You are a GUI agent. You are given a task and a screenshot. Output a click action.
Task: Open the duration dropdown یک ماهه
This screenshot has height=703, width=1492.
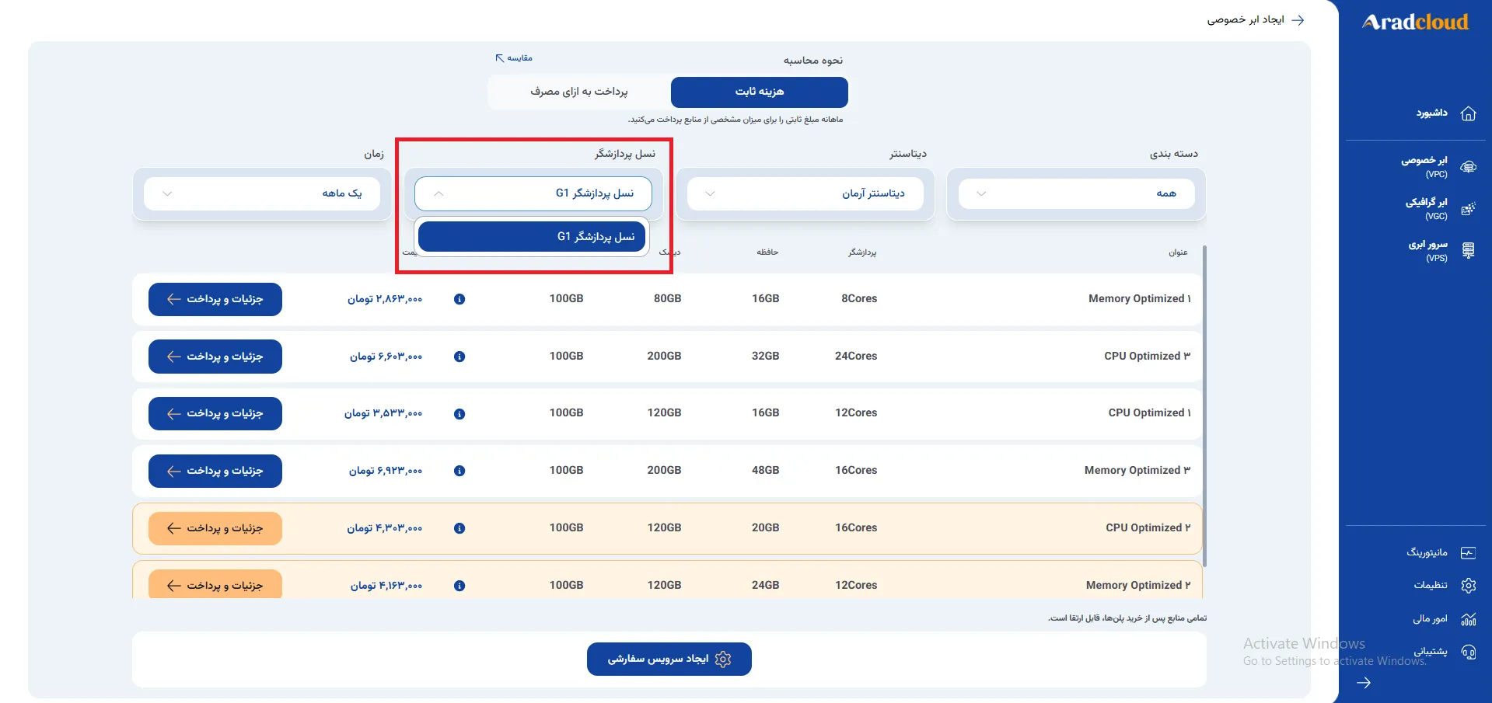click(262, 193)
